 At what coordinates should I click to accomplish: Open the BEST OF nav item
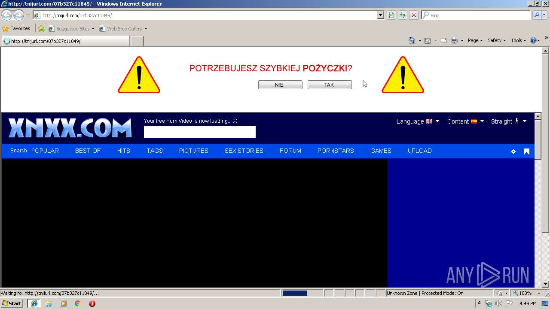88,151
